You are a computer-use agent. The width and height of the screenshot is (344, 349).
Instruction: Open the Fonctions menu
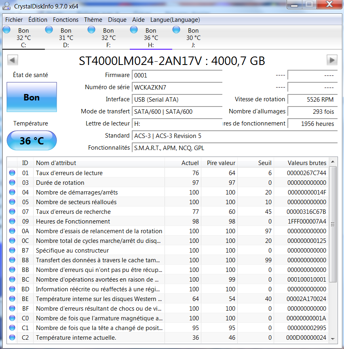click(65, 20)
